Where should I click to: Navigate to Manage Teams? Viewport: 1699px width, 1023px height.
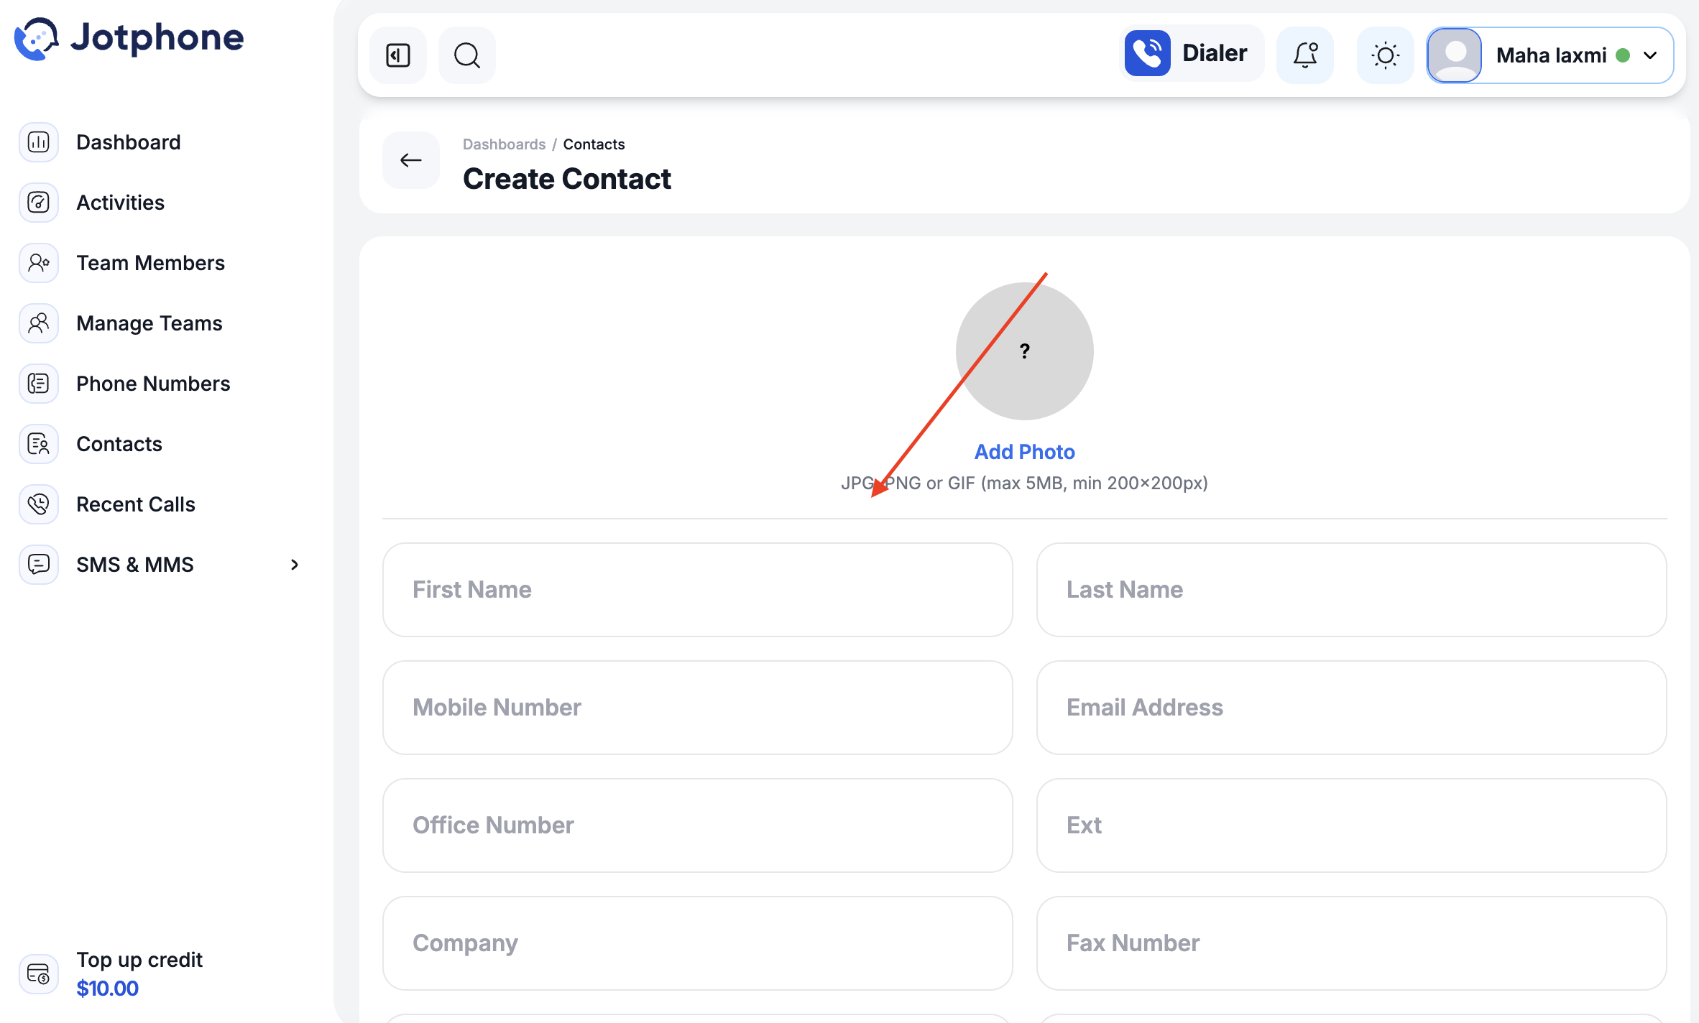[149, 323]
